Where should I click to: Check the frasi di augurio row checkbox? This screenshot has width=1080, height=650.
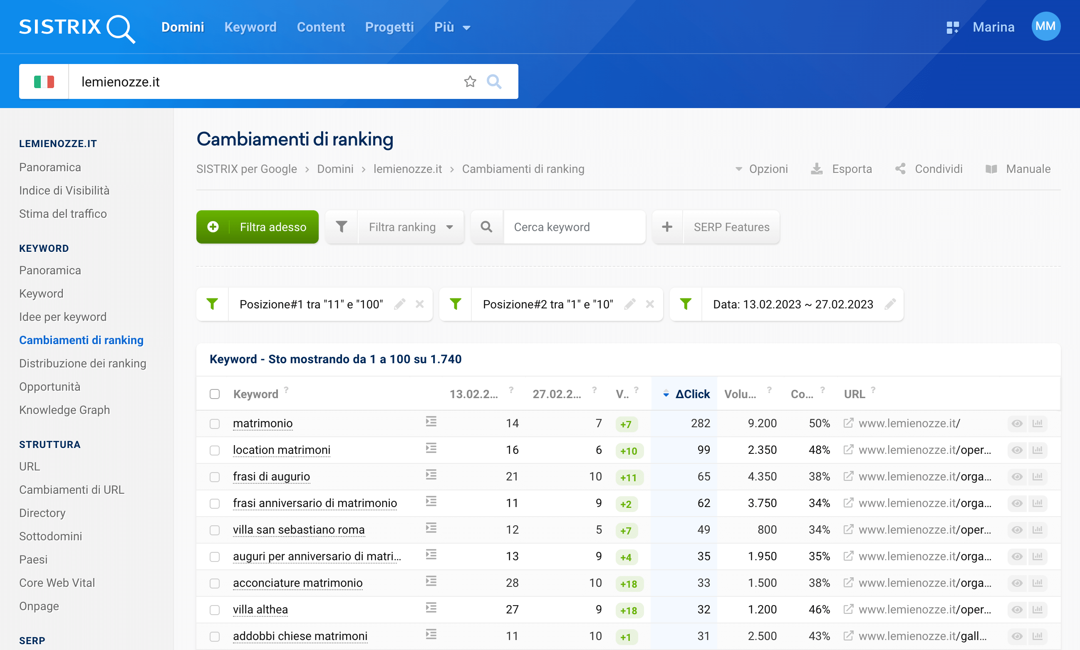click(x=214, y=477)
